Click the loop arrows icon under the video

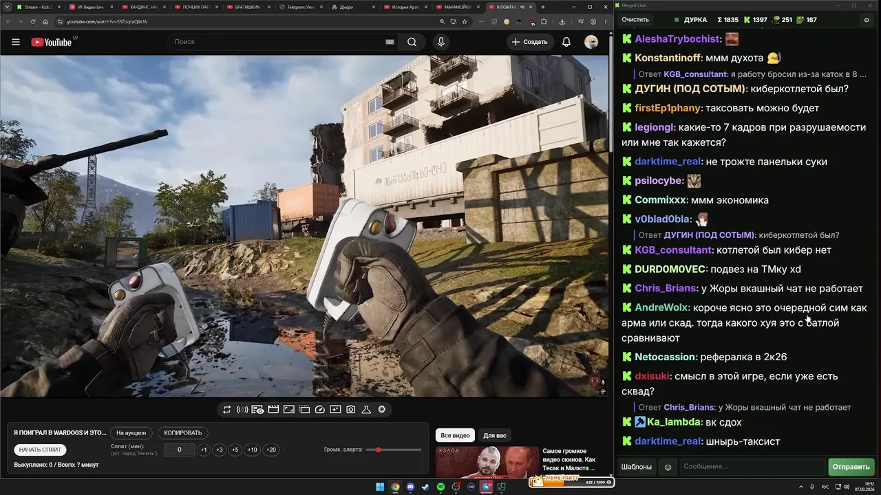[x=227, y=410]
